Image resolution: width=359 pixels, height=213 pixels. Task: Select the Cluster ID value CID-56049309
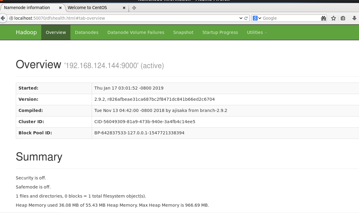tap(145, 122)
